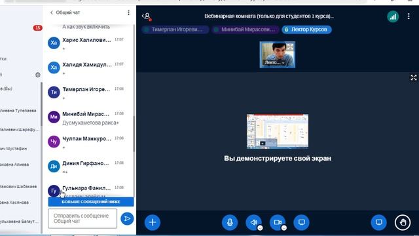
Task: Click the Ми avatar of Минибай Мирас…
Action: coord(54,117)
